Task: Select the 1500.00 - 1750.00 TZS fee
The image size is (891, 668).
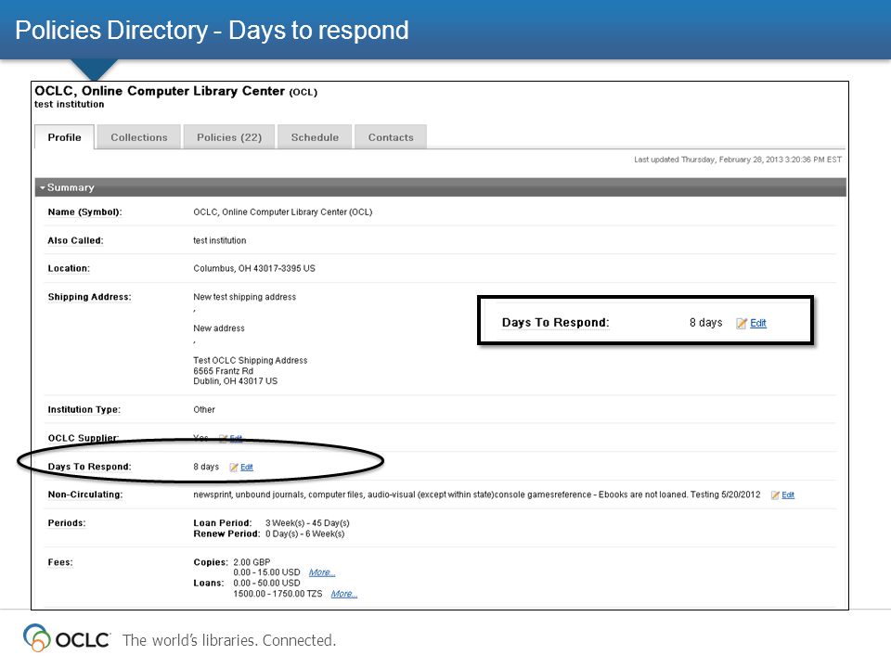Action: [278, 594]
